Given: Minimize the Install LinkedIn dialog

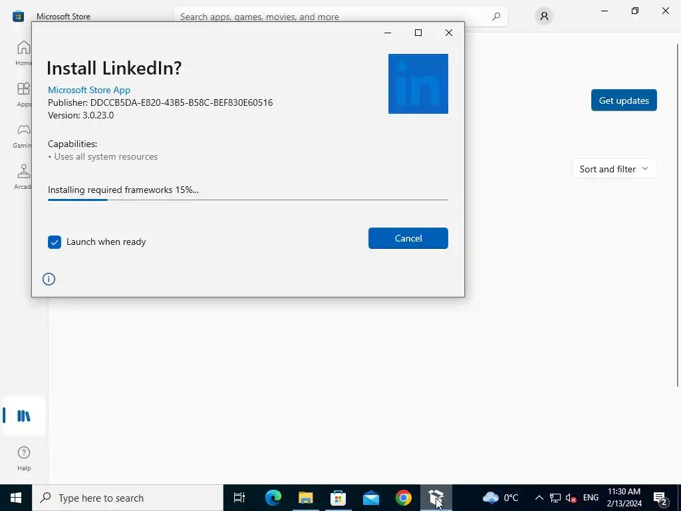Looking at the screenshot, I should pyautogui.click(x=388, y=33).
